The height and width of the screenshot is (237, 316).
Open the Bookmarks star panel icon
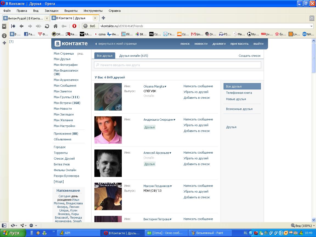[4, 26]
